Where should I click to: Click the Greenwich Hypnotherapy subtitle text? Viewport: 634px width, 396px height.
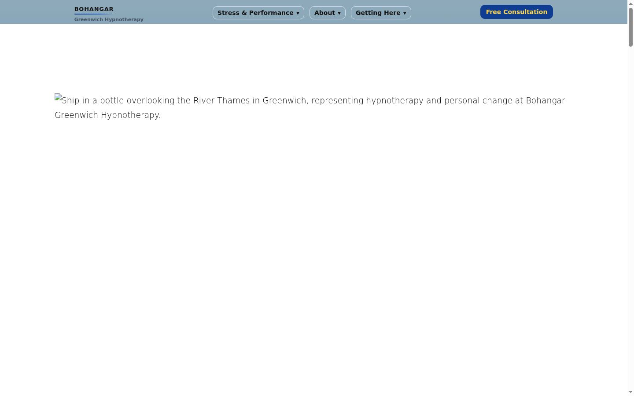click(x=109, y=19)
